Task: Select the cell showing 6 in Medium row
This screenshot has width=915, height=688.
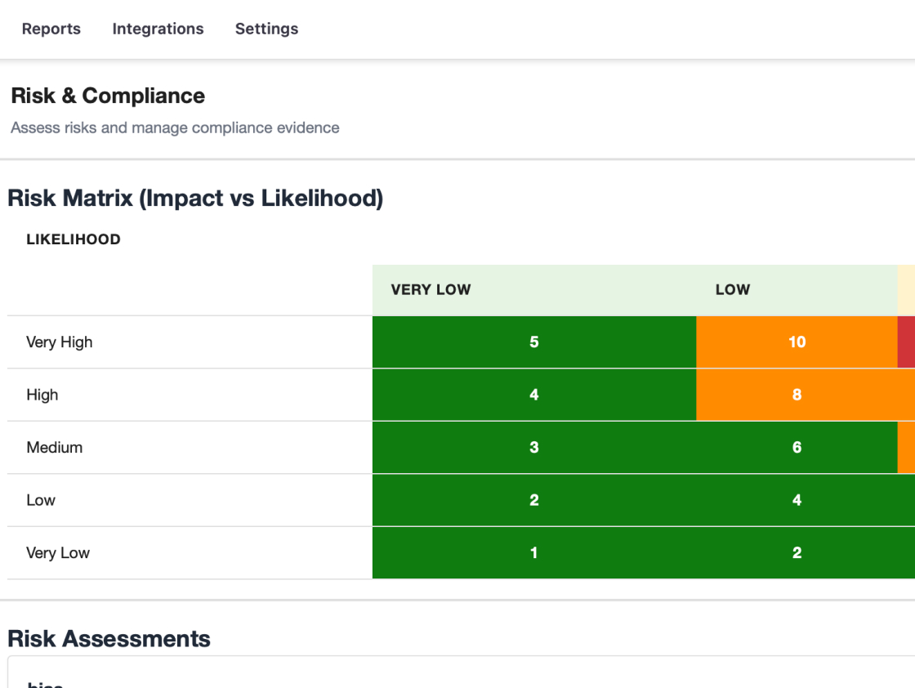Action: point(797,447)
